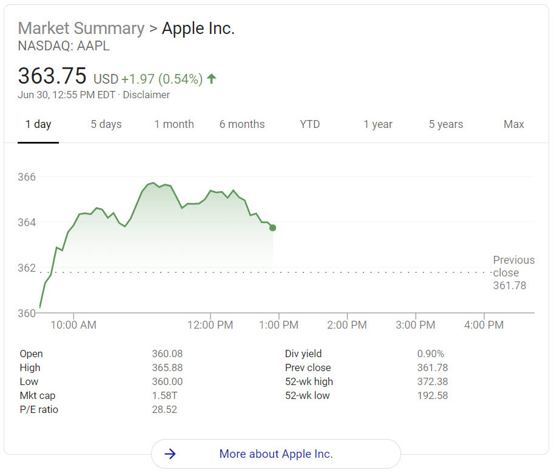The width and height of the screenshot is (554, 476).
Task: Select the Max tab
Action: 513,124
